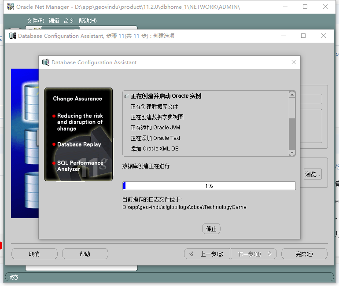Click the log path D:\app\geovindu\cfgtoollogs\dbca\TechnologyGame
This screenshot has height=286, width=339.
pyautogui.click(x=184, y=207)
